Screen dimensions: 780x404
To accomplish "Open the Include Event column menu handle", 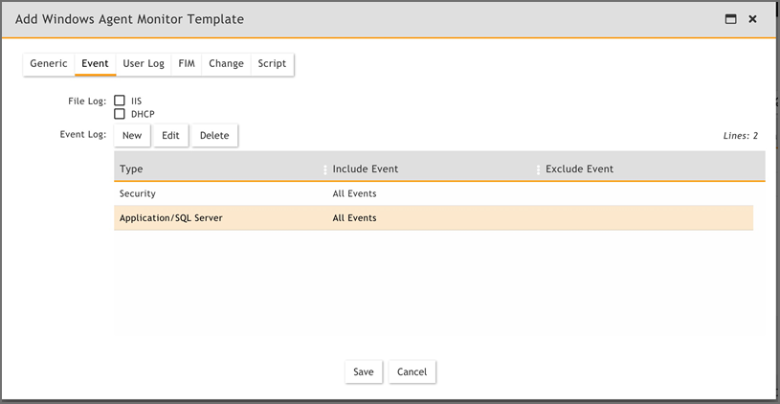I will (x=538, y=169).
